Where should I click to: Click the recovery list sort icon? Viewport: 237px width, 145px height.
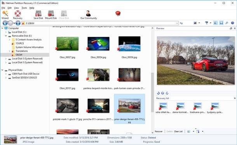tap(198, 131)
